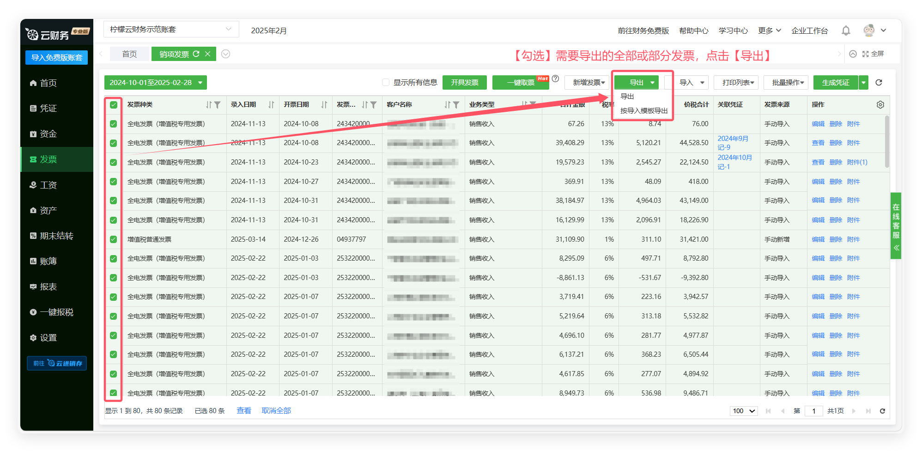Click the 开具发票 button
Viewport: 922px width, 451px height.
click(464, 82)
